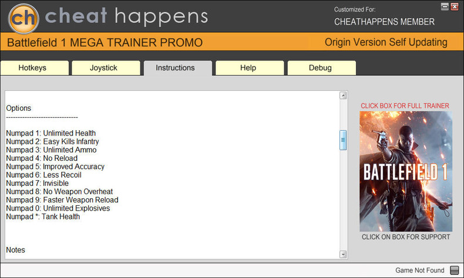Image resolution: width=464 pixels, height=278 pixels.
Task: Click the "cheat happens" title text
Action: [x=126, y=17]
